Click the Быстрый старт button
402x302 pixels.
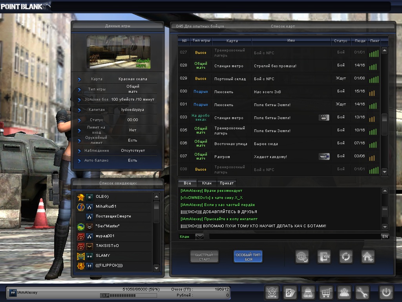click(x=204, y=257)
